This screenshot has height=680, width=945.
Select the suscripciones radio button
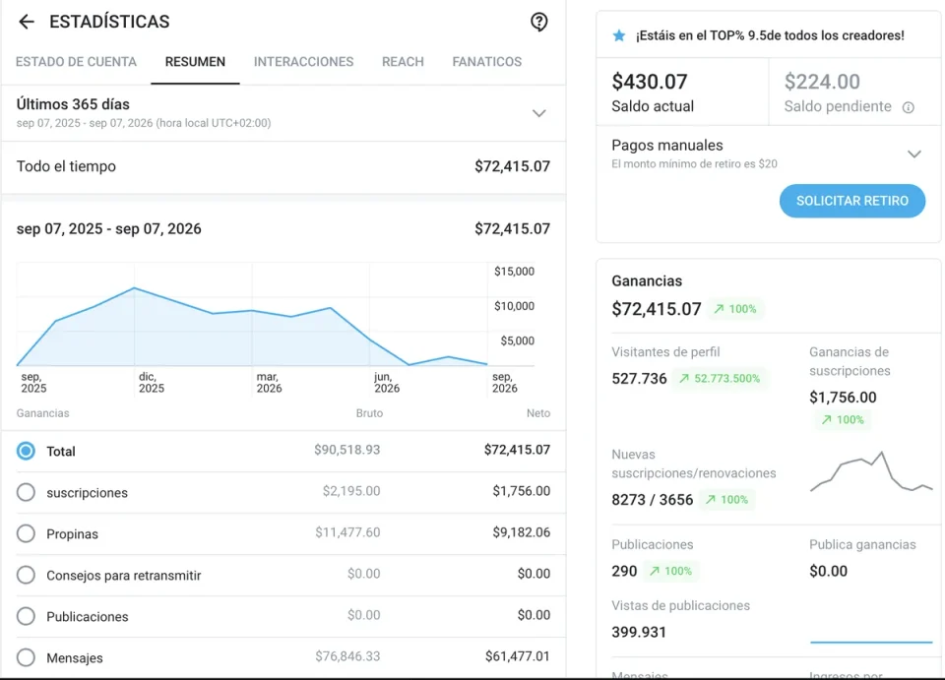[x=26, y=492]
